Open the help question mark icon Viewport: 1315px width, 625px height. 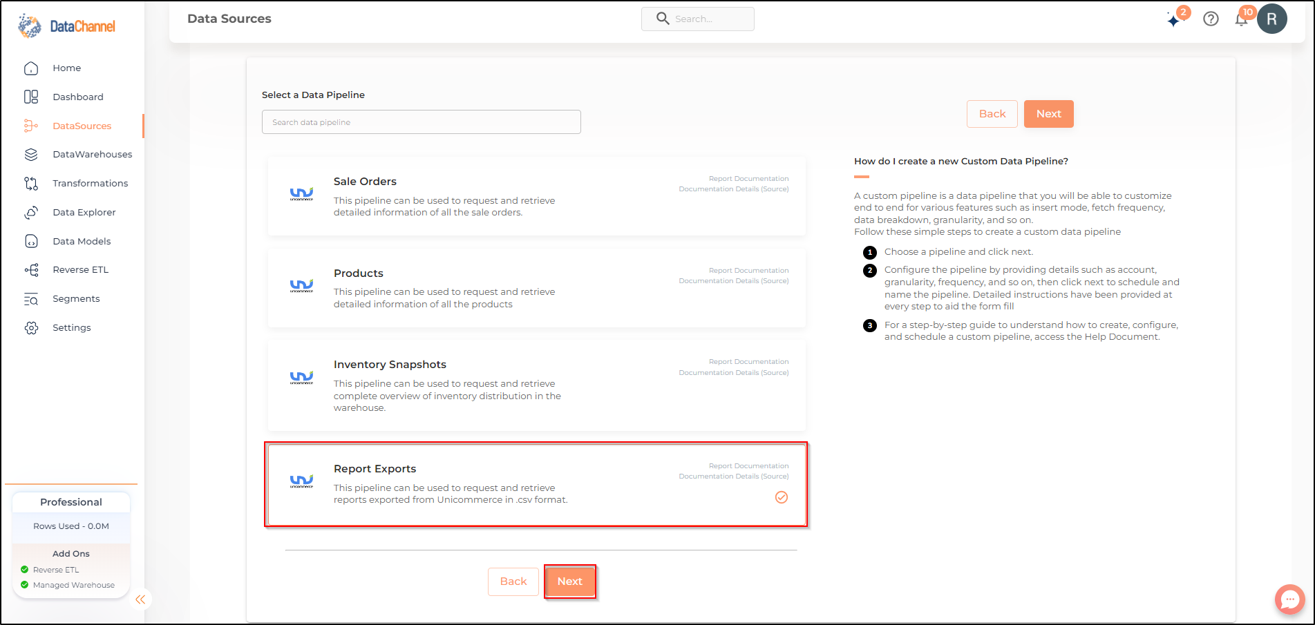point(1211,19)
